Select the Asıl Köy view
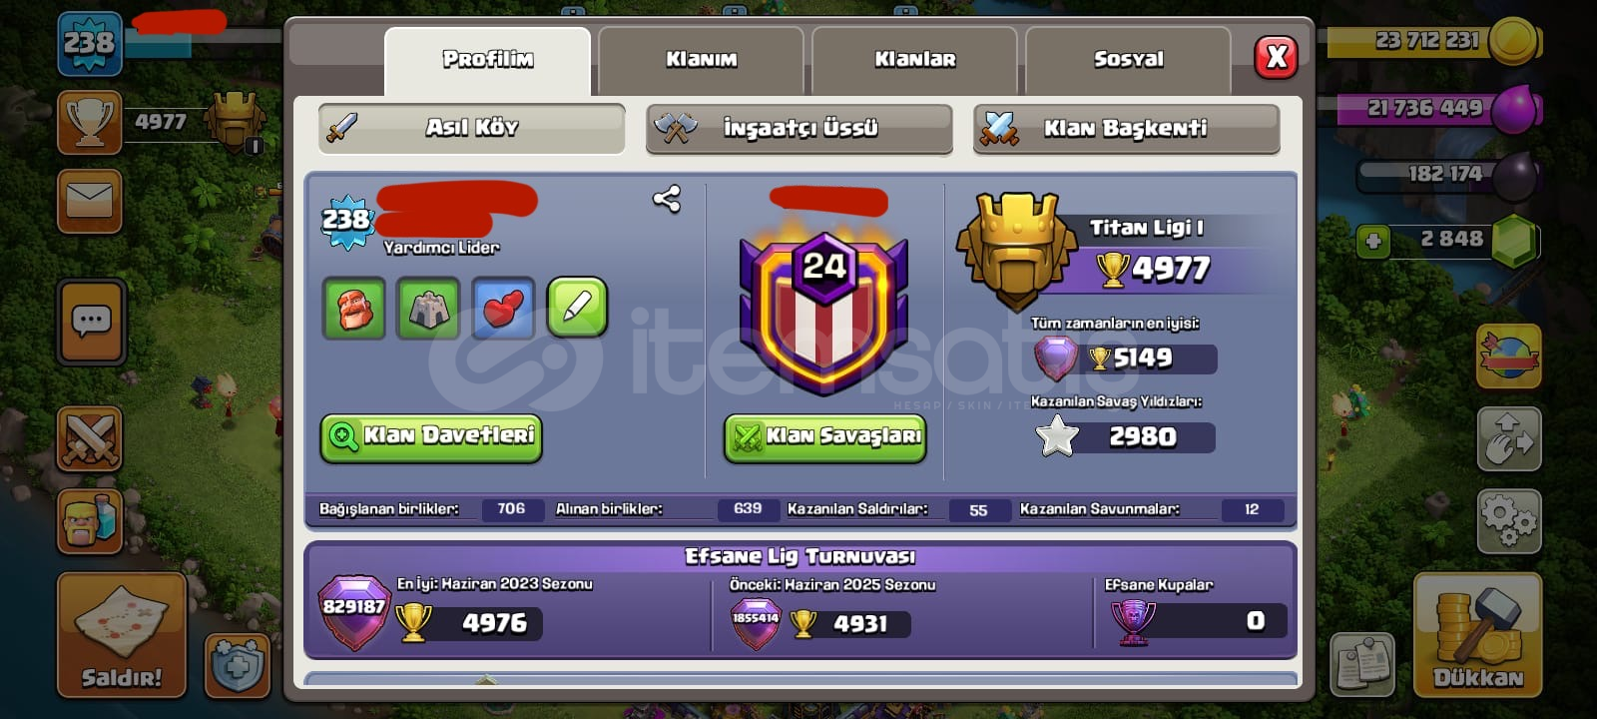 pyautogui.click(x=471, y=128)
